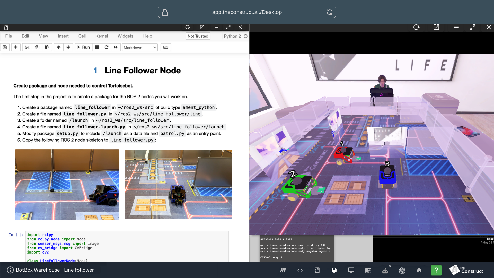Click the address bar lock icon
The width and height of the screenshot is (494, 278).
click(165, 12)
